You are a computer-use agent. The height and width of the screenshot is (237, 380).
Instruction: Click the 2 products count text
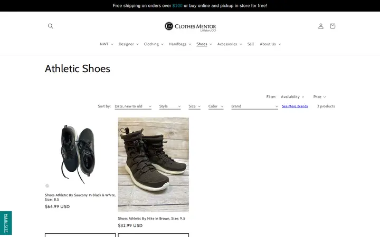pyautogui.click(x=326, y=106)
